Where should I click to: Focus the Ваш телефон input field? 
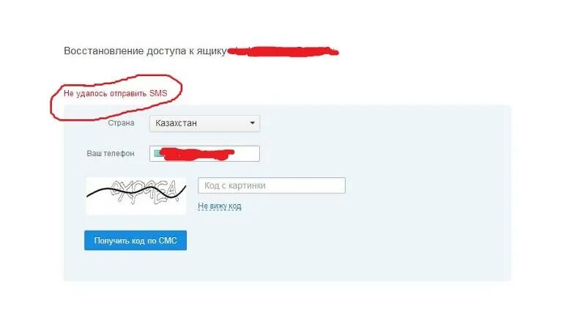tap(204, 154)
